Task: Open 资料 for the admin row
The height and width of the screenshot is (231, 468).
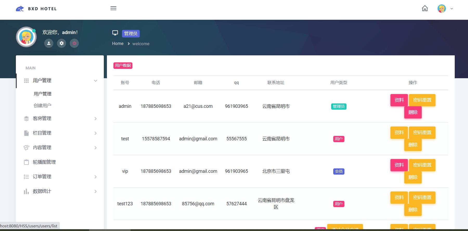Action: coord(399,100)
